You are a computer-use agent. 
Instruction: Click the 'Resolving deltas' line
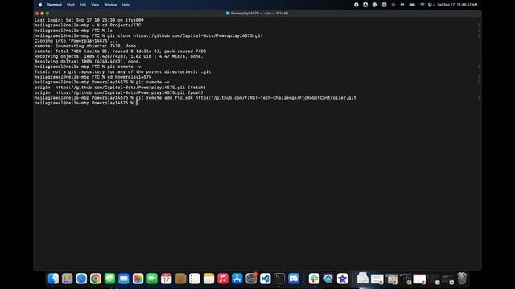pyautogui.click(x=88, y=62)
